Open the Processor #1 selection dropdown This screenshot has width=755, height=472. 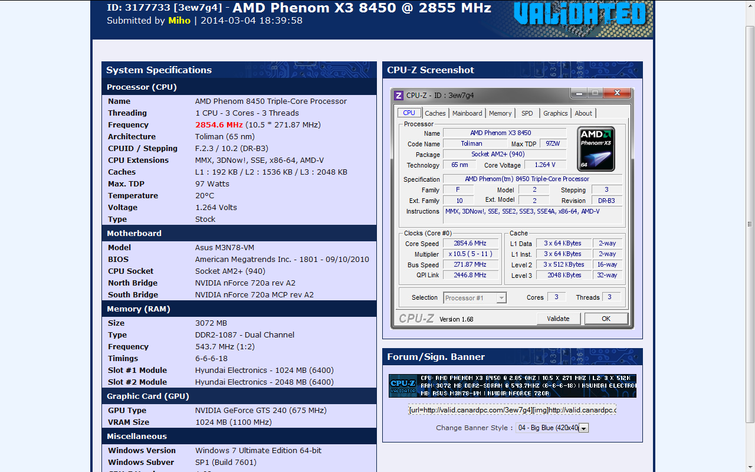coord(475,298)
